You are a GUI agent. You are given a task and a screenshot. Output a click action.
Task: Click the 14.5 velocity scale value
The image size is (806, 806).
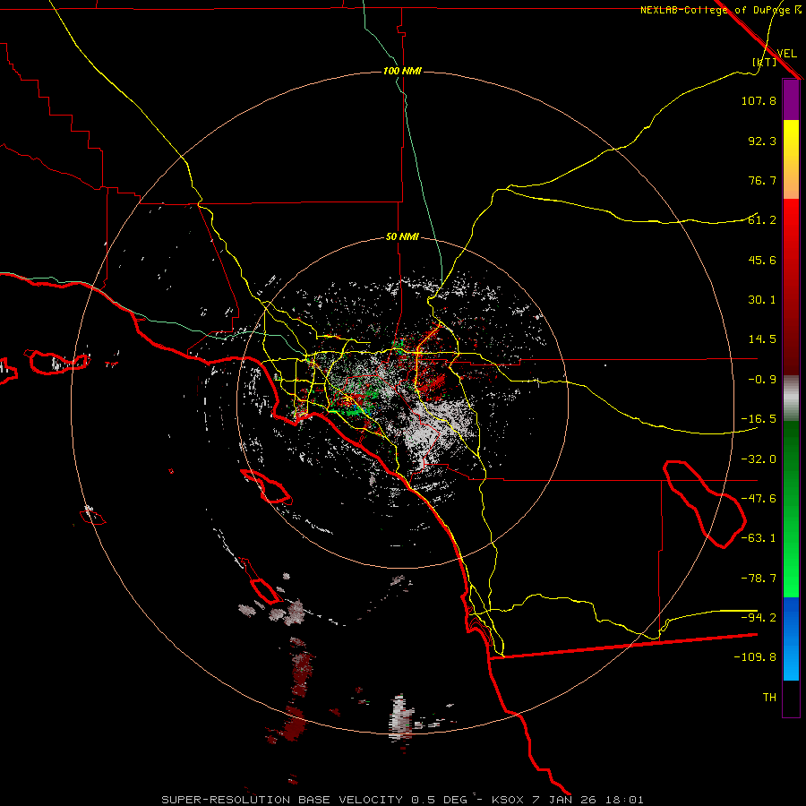(x=762, y=339)
